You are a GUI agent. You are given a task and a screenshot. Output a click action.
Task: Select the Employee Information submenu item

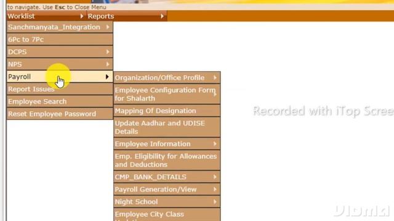coord(167,144)
